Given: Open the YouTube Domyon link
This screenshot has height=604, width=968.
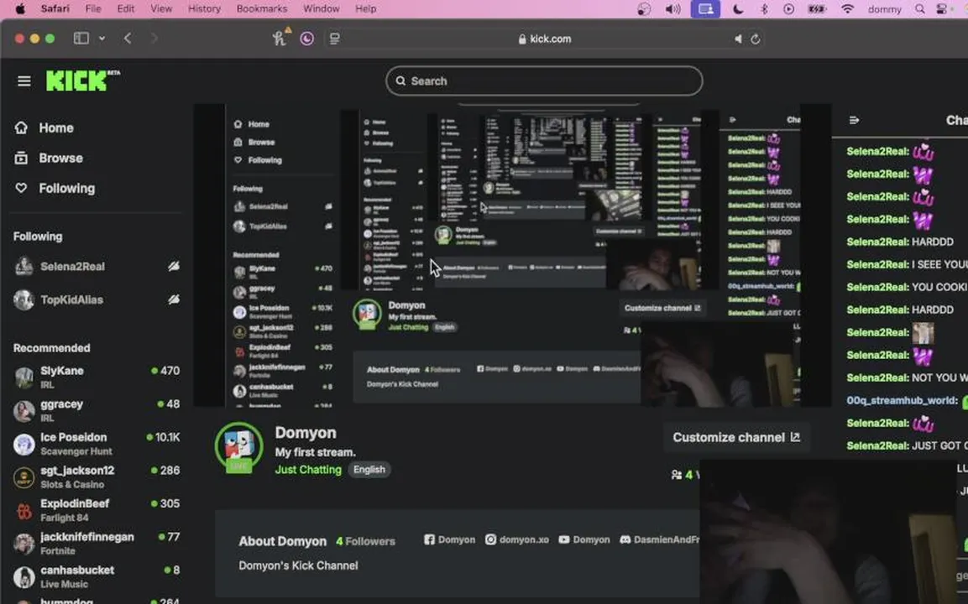Looking at the screenshot, I should click(x=584, y=539).
